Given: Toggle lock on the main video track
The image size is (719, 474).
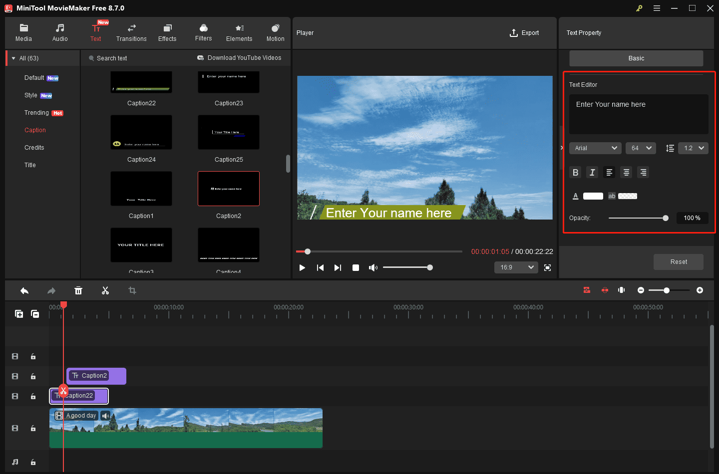Looking at the screenshot, I should 33,428.
